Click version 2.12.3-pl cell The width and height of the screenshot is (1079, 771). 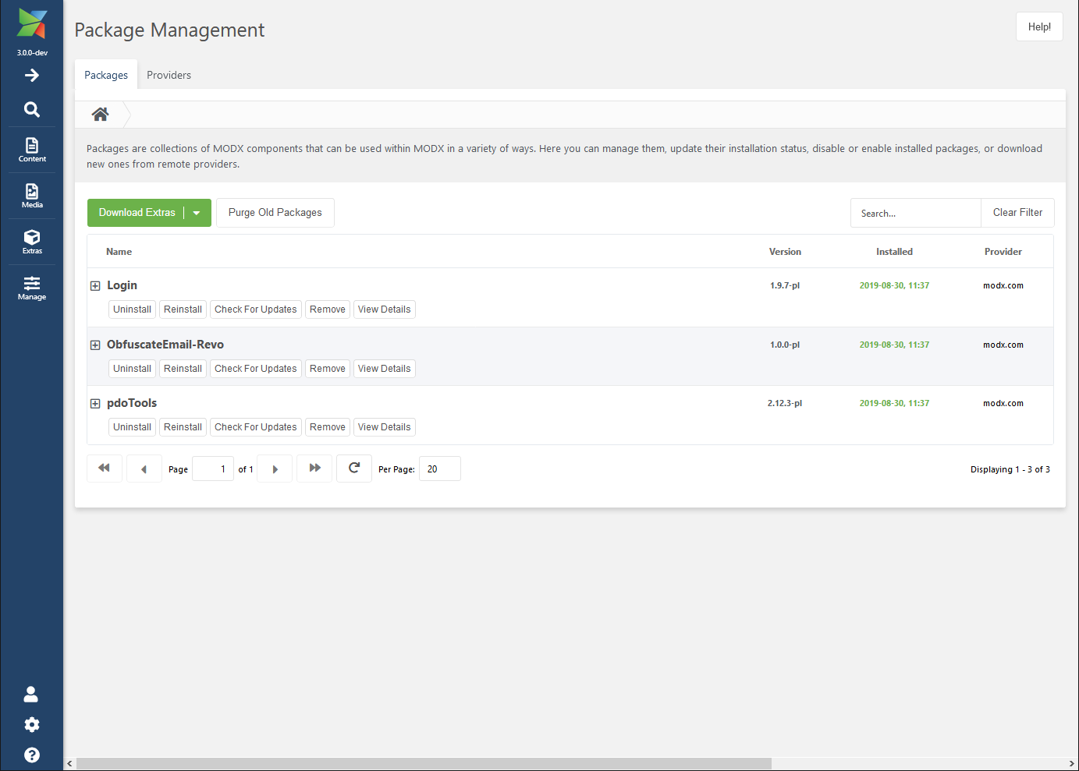(785, 403)
